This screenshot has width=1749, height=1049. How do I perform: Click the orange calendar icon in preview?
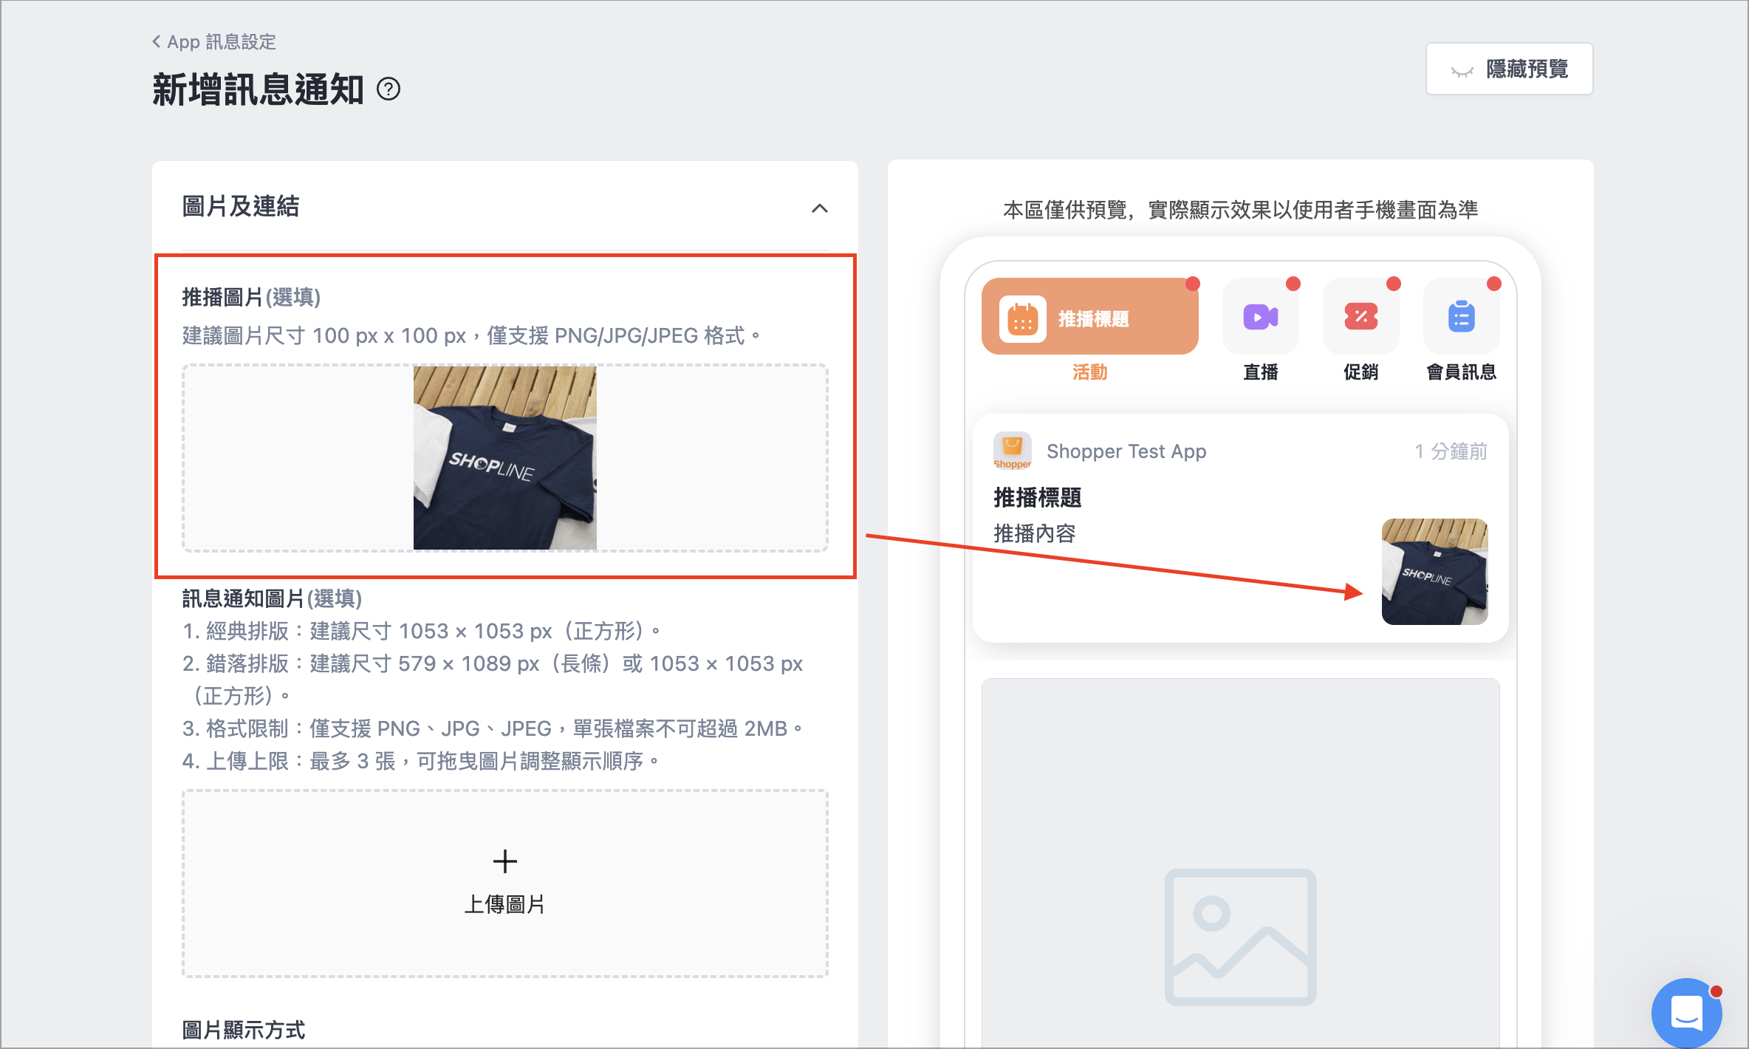(x=1022, y=318)
